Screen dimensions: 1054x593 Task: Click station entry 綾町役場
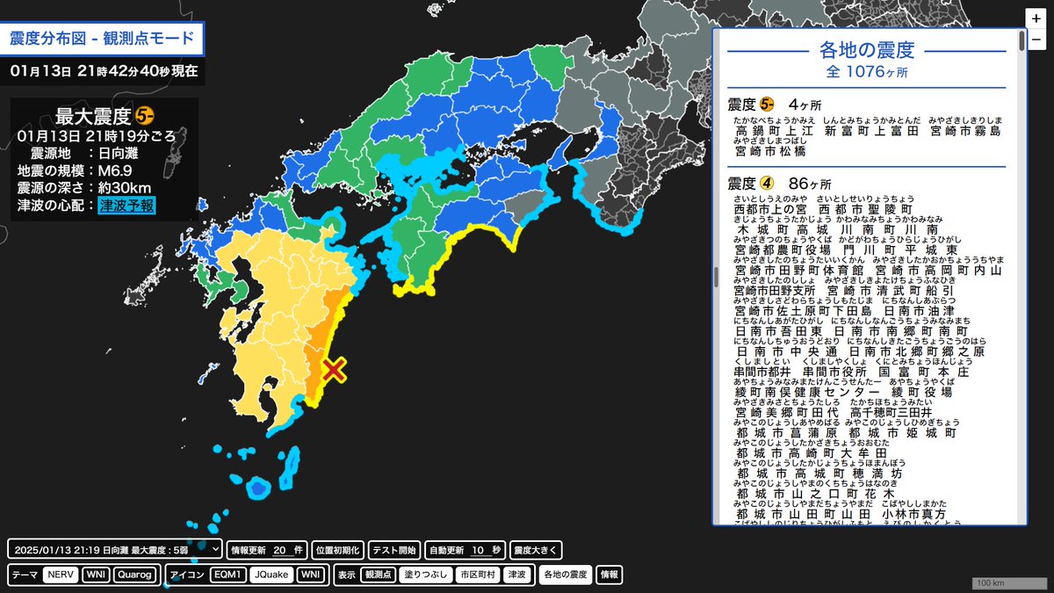pos(921,392)
